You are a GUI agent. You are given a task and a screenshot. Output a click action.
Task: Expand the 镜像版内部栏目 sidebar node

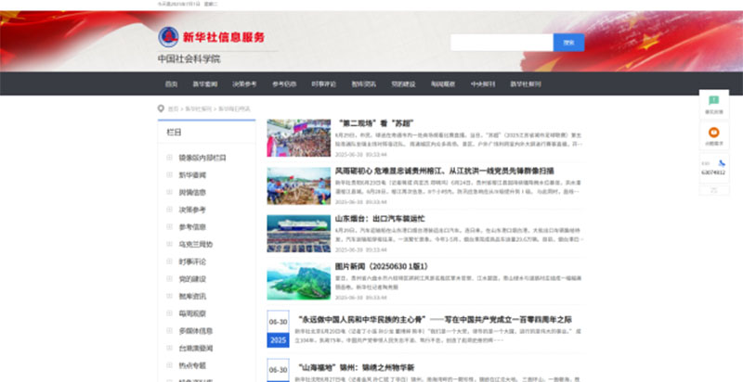(170, 158)
